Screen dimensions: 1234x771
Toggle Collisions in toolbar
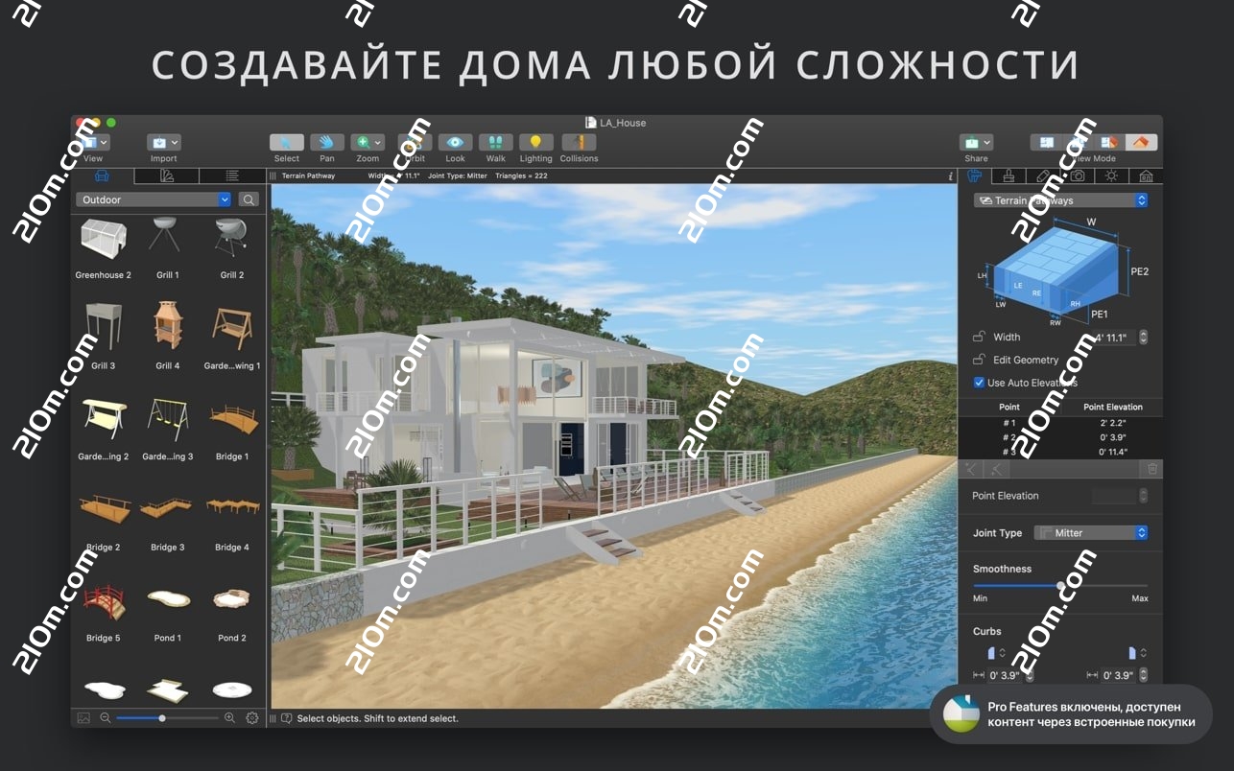[579, 143]
